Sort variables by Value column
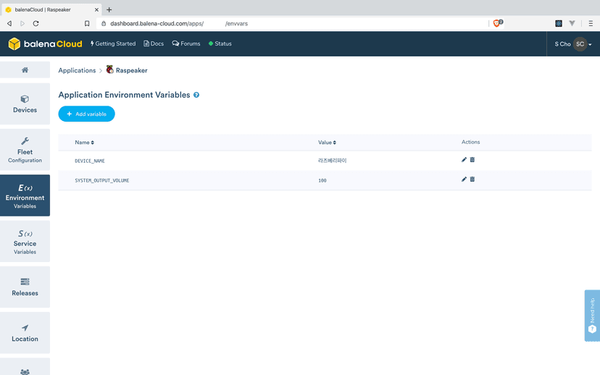 [x=327, y=143]
